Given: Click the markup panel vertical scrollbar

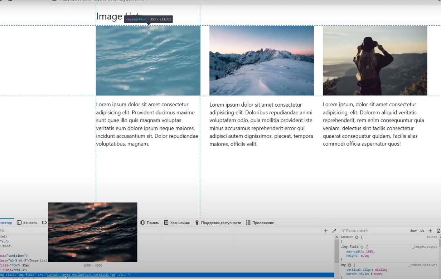Looking at the screenshot, I should coord(336,250).
